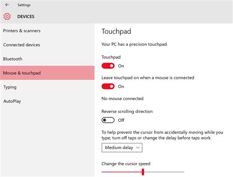This screenshot has height=177, width=233.
Task: Turn off the Touchpad switch
Action: (x=108, y=66)
